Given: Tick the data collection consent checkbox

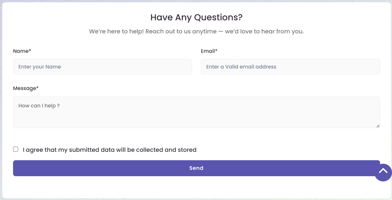Looking at the screenshot, I should point(16,149).
